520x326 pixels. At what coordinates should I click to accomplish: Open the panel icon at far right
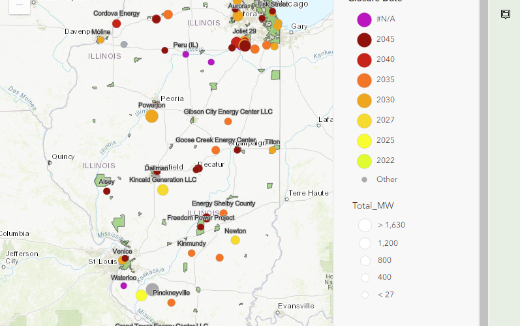(506, 14)
